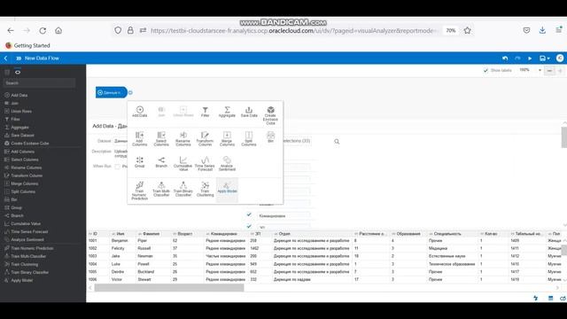Click the left arrow of the horizontal scrollbar
This screenshot has width=567, height=319.
[90, 288]
